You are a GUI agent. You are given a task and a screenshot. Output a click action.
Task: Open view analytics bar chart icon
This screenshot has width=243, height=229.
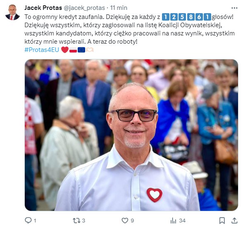click(x=173, y=220)
